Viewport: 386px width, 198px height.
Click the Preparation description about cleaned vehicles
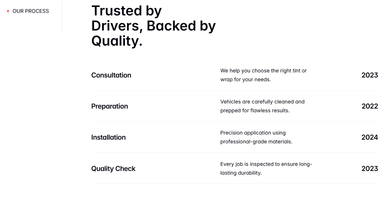tap(262, 106)
